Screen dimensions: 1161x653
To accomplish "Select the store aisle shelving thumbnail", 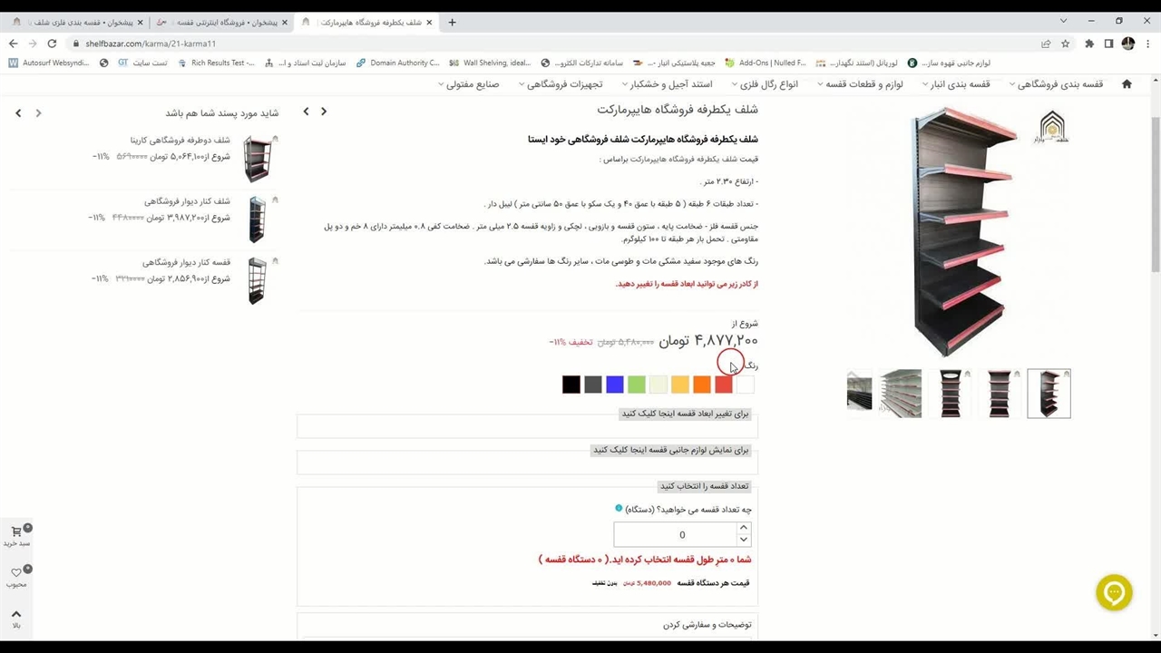I will (x=901, y=394).
